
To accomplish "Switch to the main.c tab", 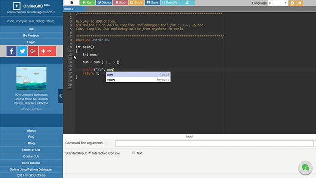I will pyautogui.click(x=75, y=9).
